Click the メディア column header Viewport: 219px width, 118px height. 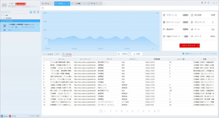[109, 59]
